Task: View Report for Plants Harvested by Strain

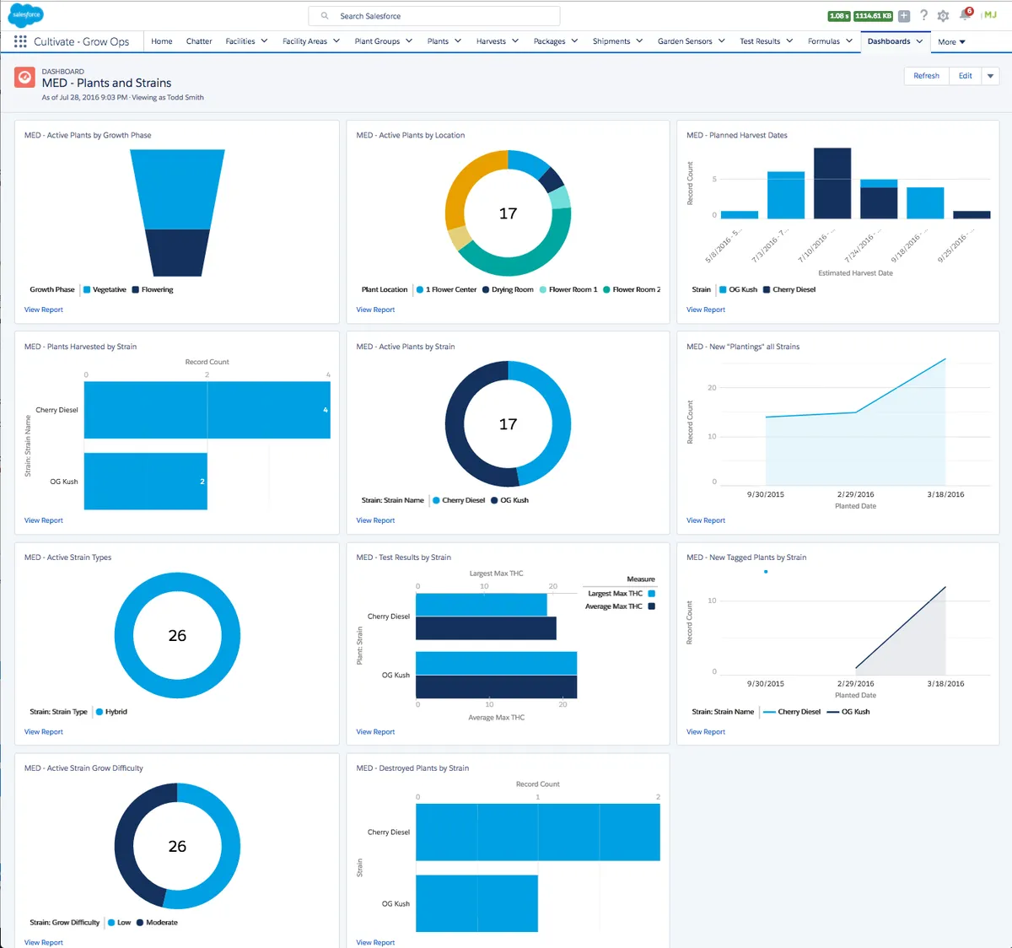Action: pyautogui.click(x=44, y=520)
